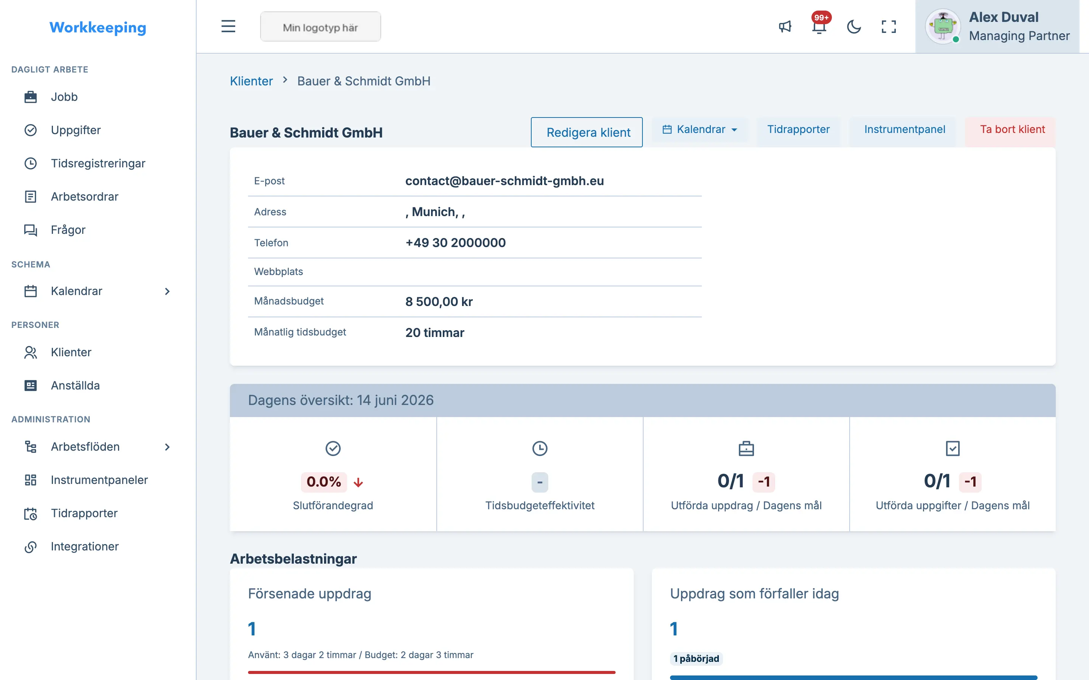Click the Jobb briefcase sidebar icon
Image resolution: width=1089 pixels, height=680 pixels.
point(30,97)
